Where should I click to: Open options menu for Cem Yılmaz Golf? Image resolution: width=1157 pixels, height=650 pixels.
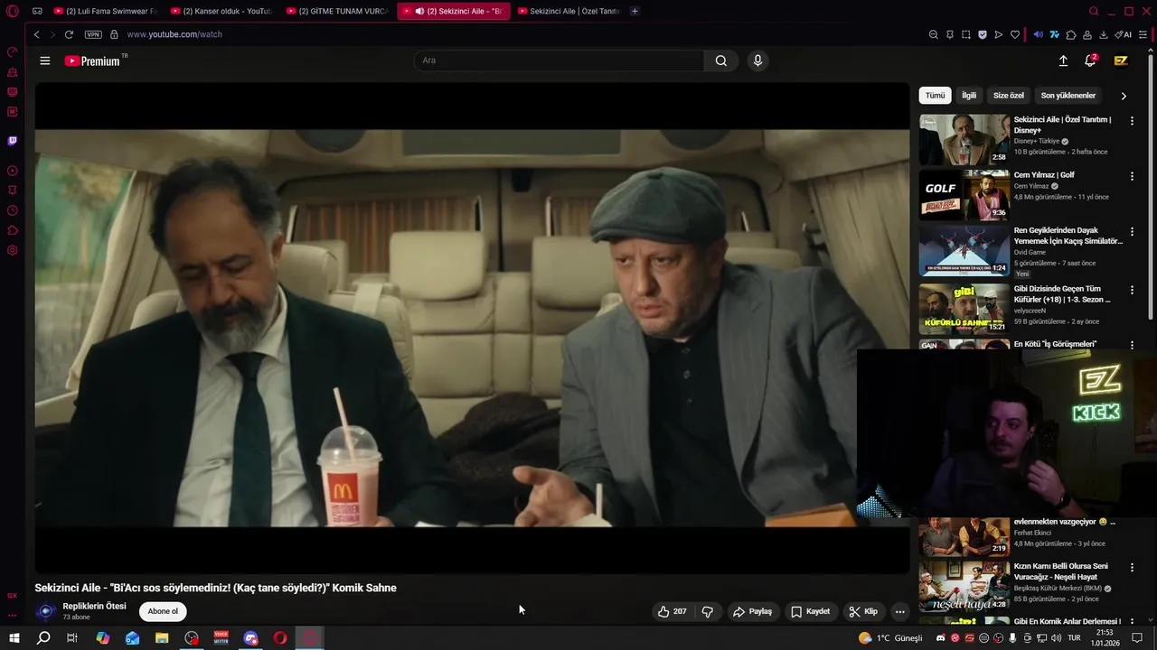coord(1132,176)
